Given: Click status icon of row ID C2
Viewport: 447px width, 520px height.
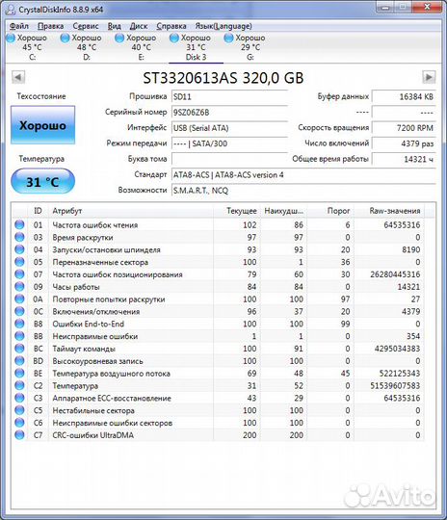Looking at the screenshot, I should (19, 385).
